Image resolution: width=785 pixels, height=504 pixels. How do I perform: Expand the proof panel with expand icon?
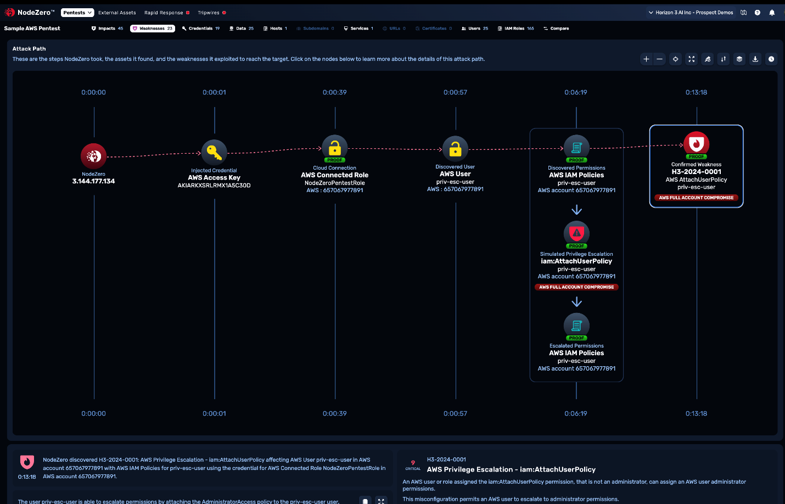click(x=381, y=501)
